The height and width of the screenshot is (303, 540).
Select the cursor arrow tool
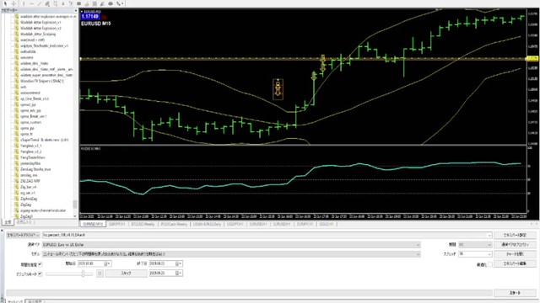pyautogui.click(x=5, y=3)
